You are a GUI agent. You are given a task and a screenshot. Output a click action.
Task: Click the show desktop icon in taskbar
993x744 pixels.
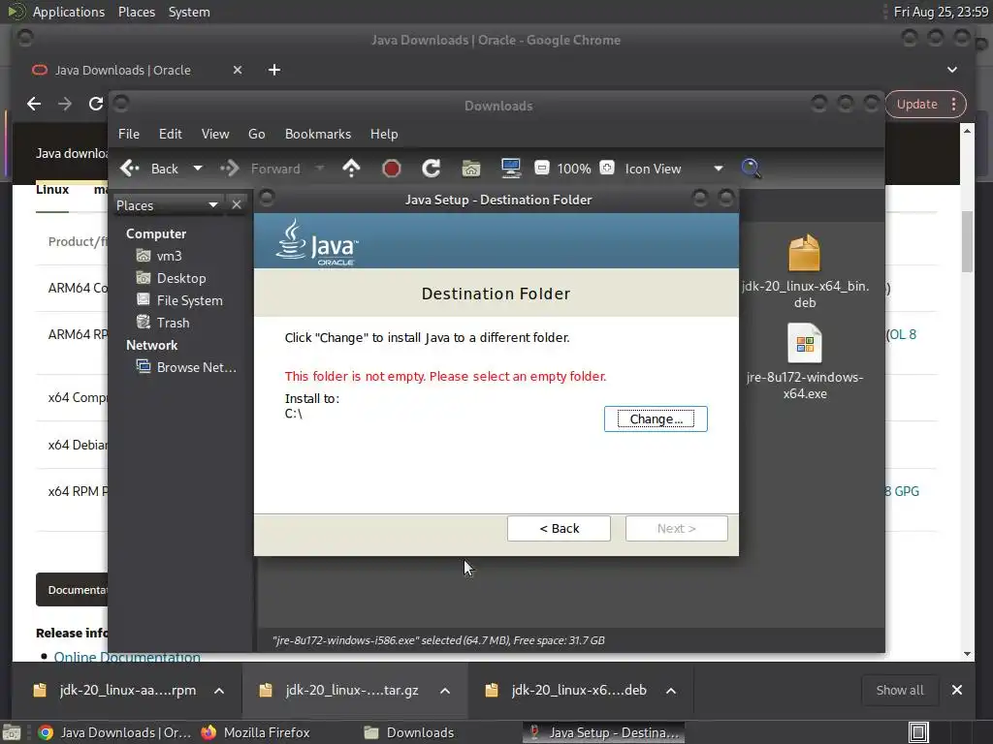tap(12, 732)
